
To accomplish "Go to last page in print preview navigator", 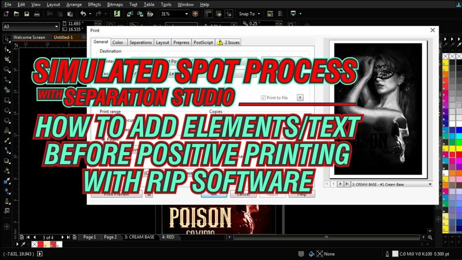I will point(347,184).
